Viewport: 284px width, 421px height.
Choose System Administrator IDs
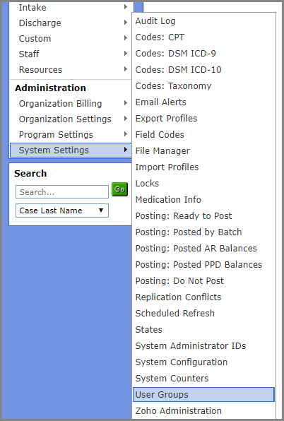203,346
